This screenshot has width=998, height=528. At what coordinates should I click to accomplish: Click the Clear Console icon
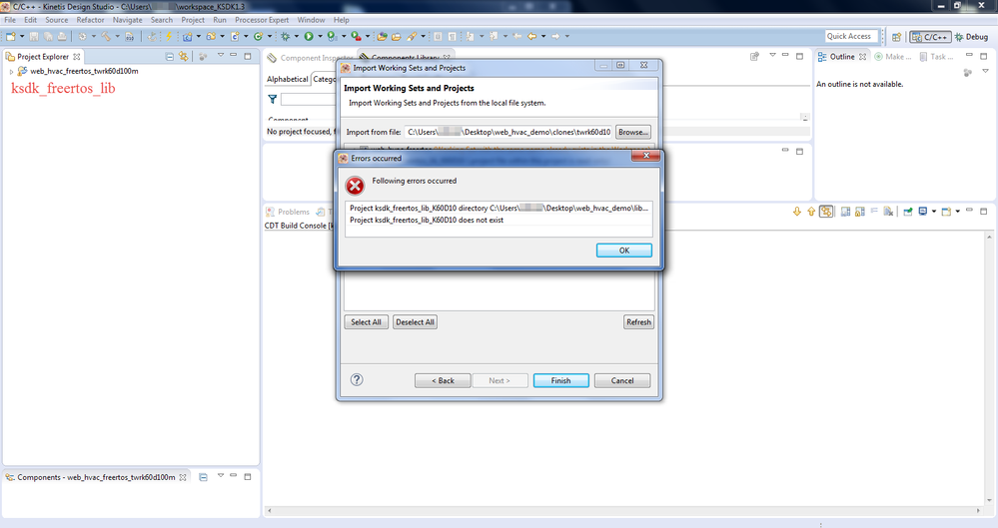click(x=888, y=212)
